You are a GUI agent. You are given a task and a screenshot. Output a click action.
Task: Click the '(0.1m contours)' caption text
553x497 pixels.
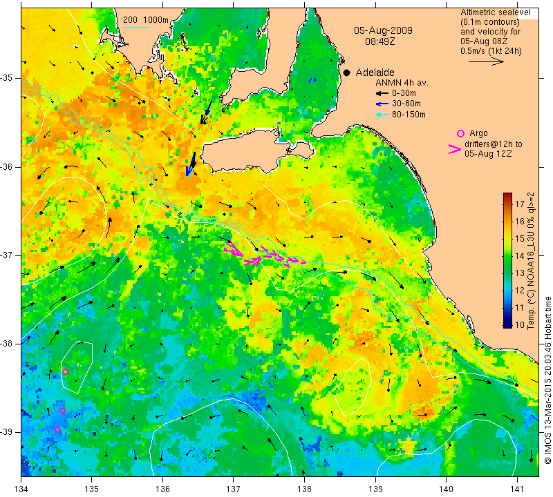pyautogui.click(x=490, y=22)
